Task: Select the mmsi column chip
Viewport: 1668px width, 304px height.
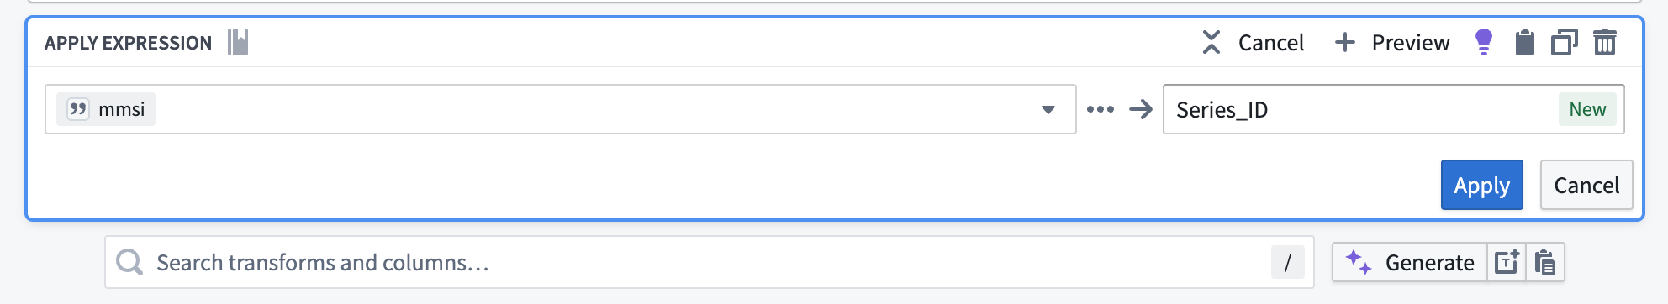Action: pyautogui.click(x=106, y=109)
